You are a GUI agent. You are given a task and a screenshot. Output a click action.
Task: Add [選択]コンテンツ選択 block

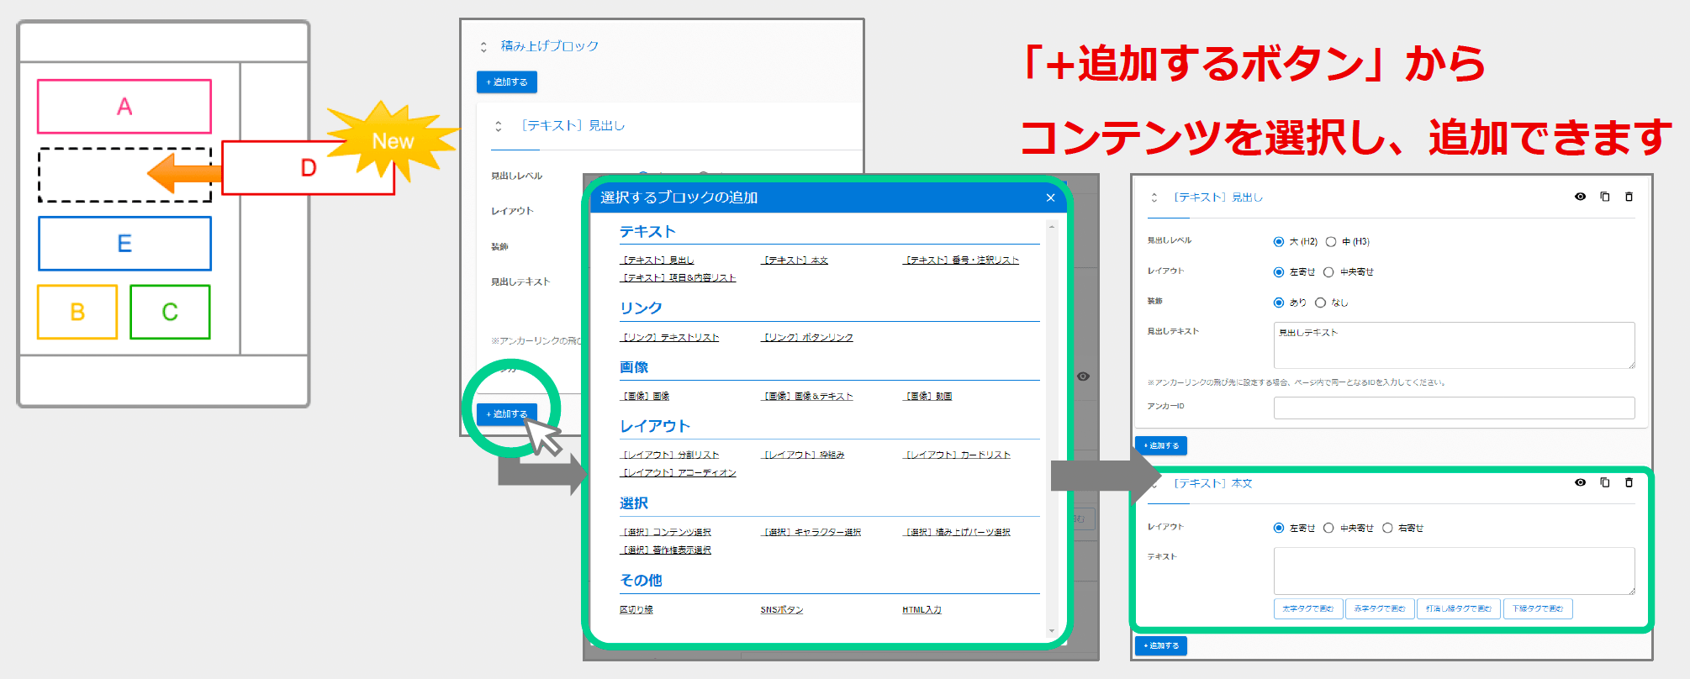pyautogui.click(x=665, y=533)
